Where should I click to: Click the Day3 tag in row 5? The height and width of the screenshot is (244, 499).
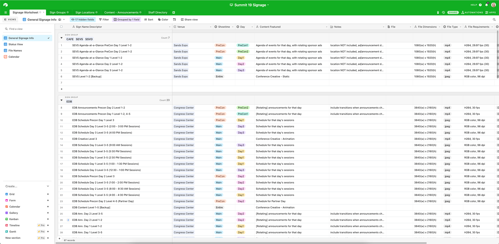[241, 70]
